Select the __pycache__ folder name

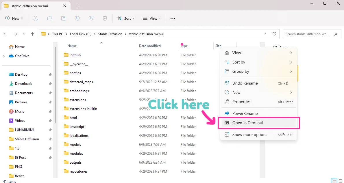(x=79, y=64)
